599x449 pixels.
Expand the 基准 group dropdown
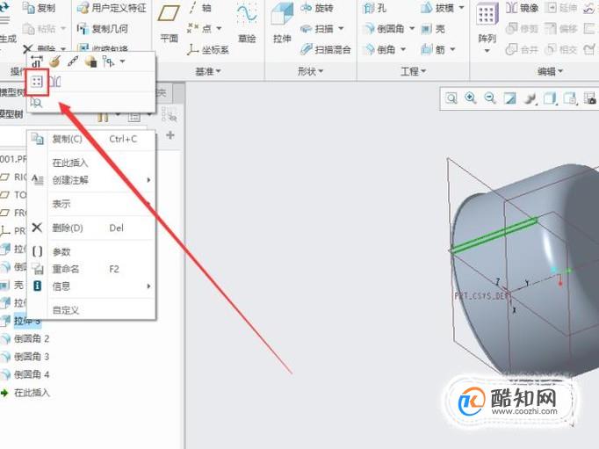coord(208,71)
